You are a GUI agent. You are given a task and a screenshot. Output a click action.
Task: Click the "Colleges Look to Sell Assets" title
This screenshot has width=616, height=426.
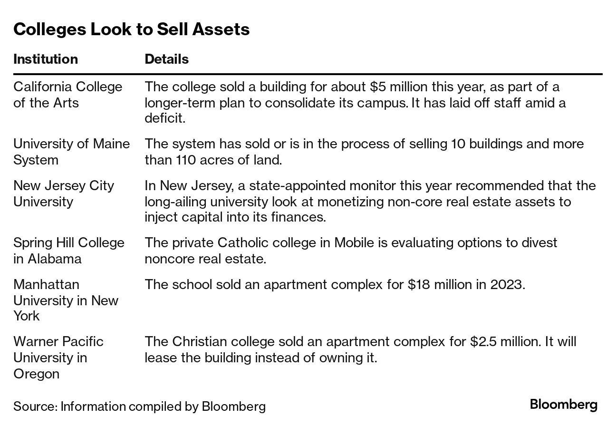click(132, 29)
